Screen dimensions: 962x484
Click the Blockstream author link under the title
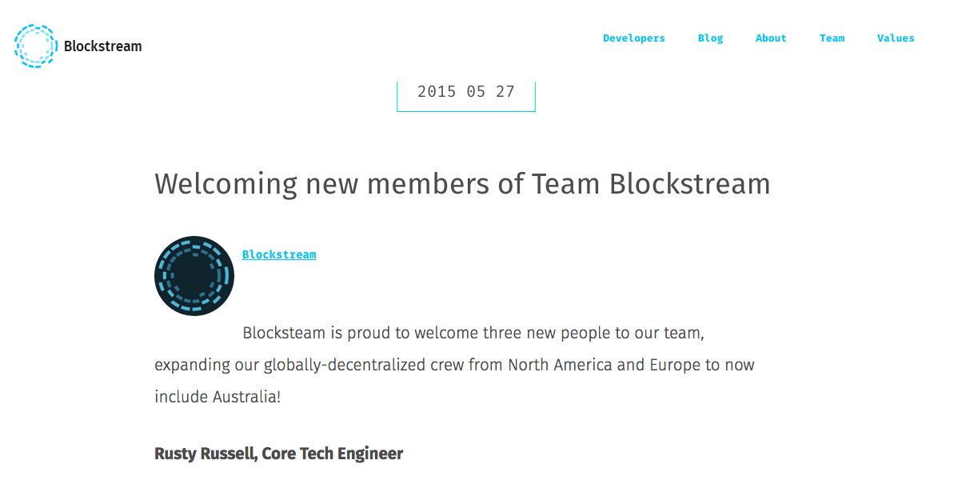click(279, 254)
